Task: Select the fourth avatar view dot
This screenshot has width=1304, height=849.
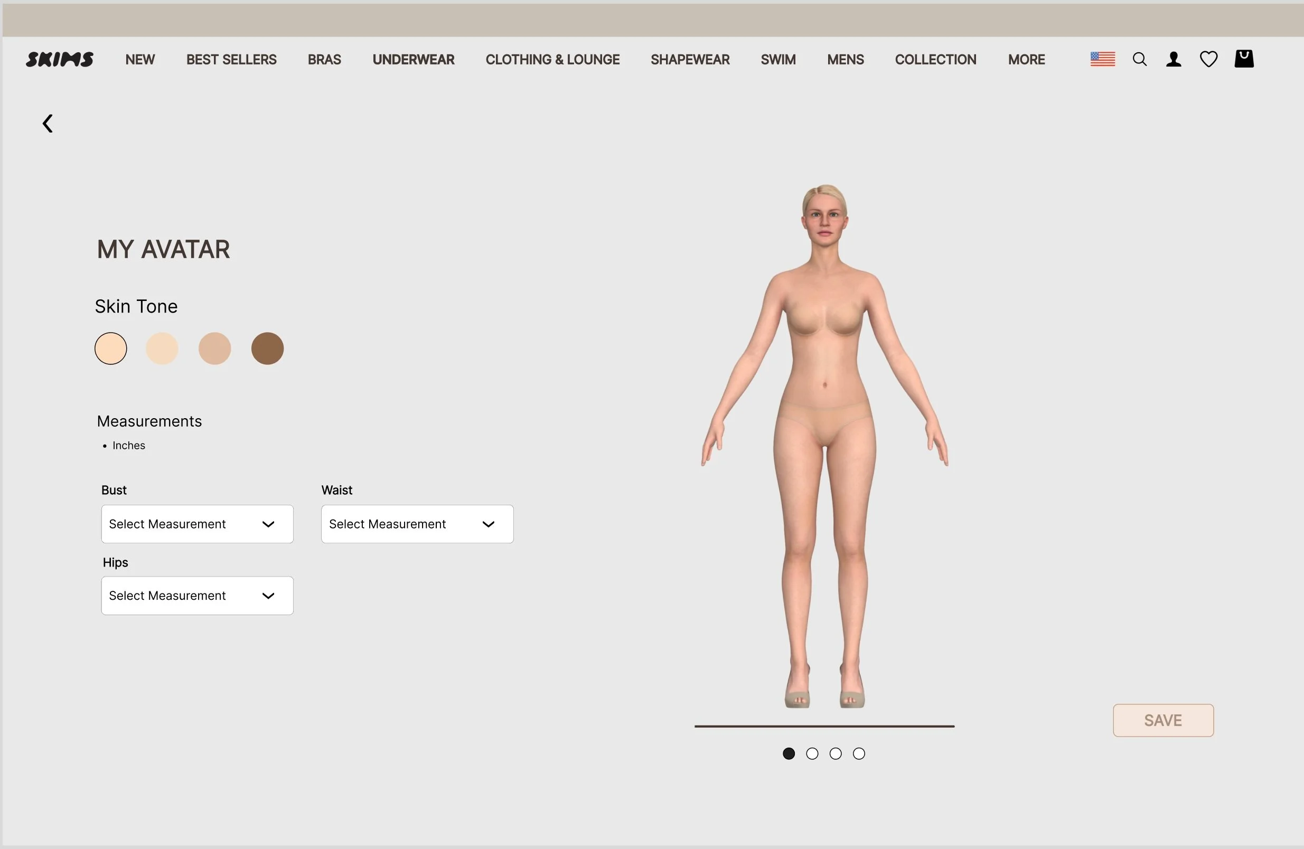Action: coord(859,753)
